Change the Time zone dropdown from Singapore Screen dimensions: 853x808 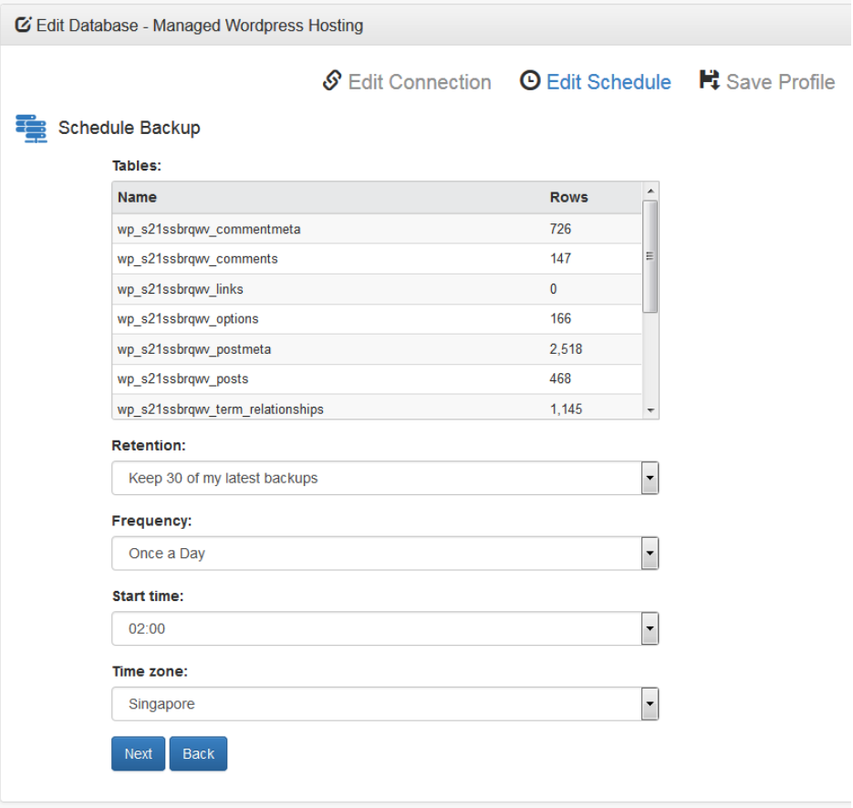tap(385, 704)
